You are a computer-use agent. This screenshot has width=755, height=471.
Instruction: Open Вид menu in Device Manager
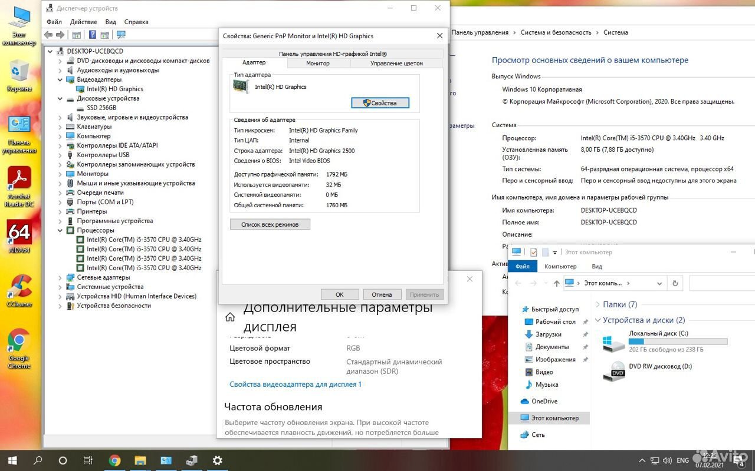pyautogui.click(x=111, y=22)
